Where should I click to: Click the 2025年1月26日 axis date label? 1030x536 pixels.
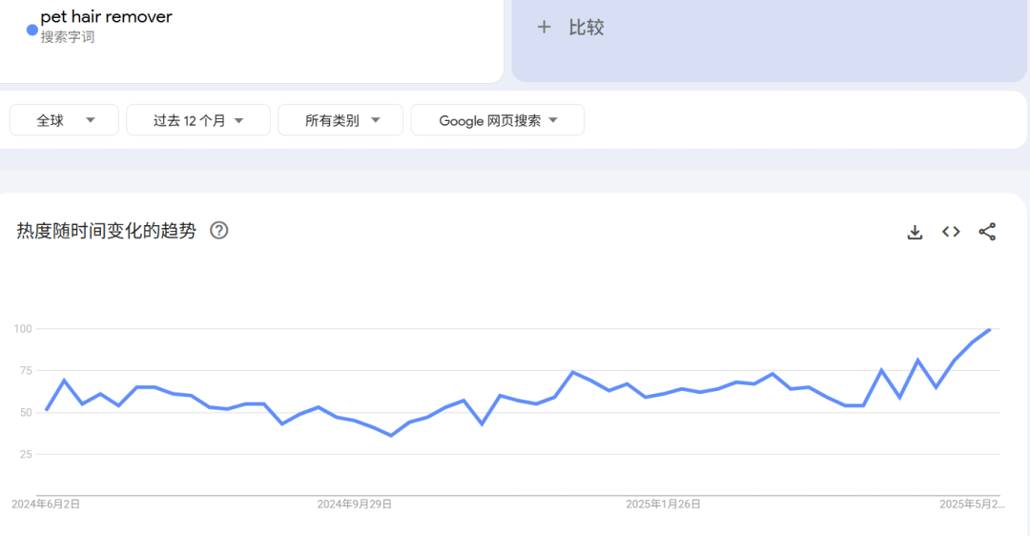pos(664,504)
